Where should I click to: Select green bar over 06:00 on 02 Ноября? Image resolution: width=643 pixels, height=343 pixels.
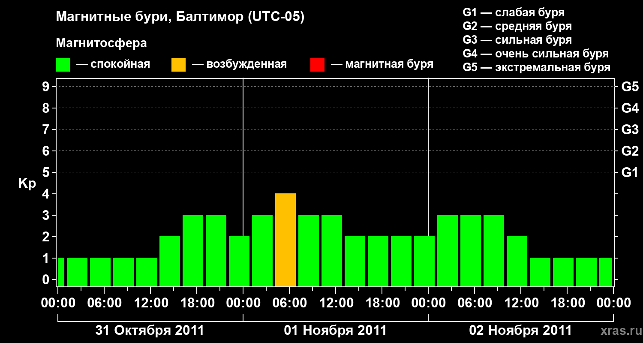tap(471, 251)
